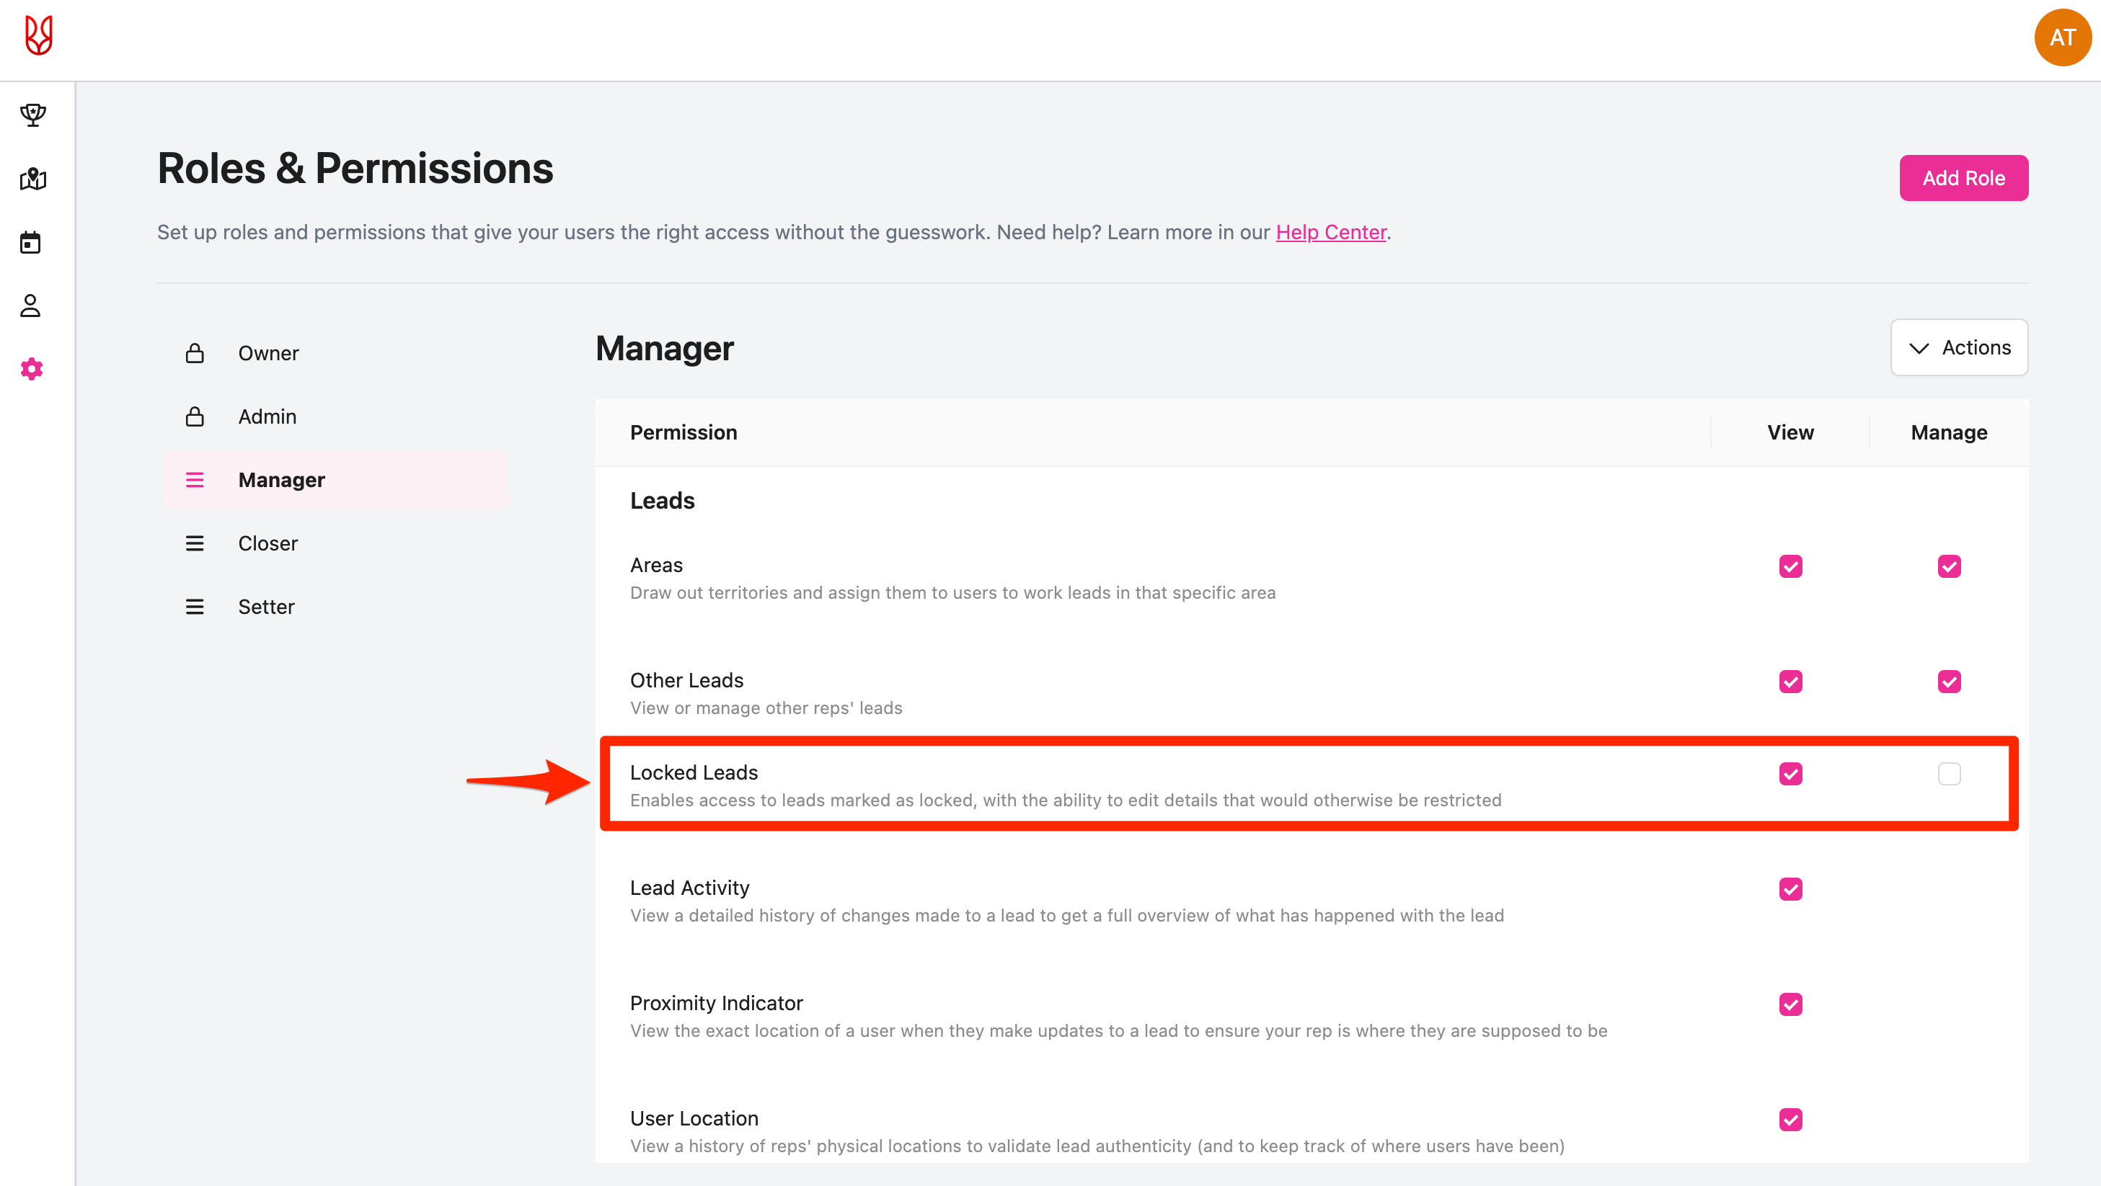Enable Manage checkbox for Locked Leads
Image resolution: width=2101 pixels, height=1186 pixels.
point(1948,774)
